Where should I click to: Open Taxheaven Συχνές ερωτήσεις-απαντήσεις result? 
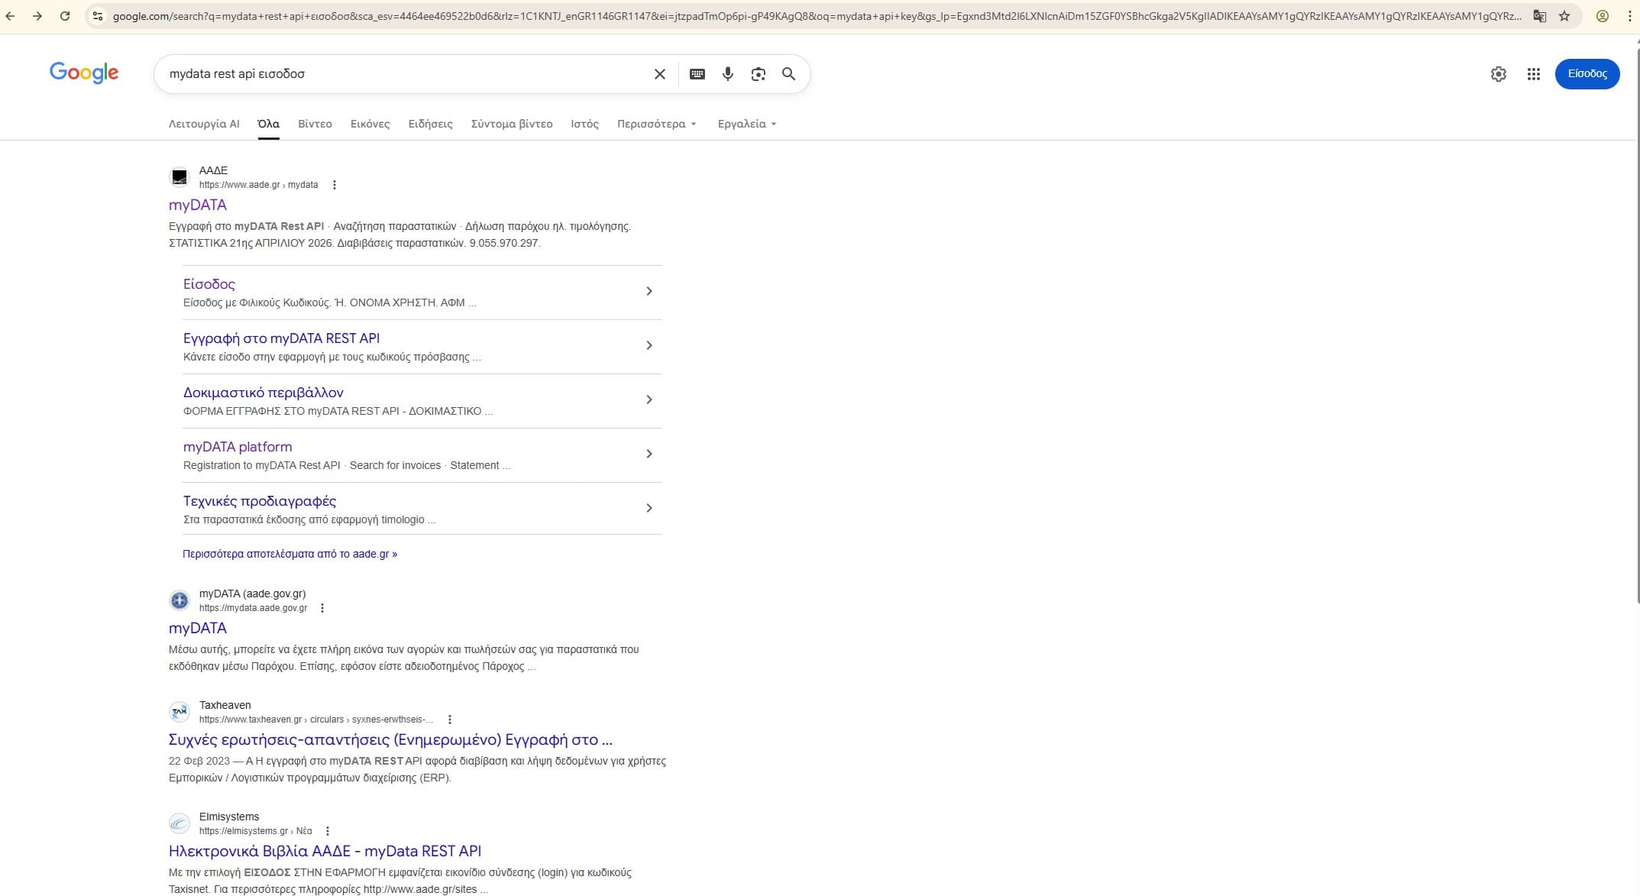[390, 739]
